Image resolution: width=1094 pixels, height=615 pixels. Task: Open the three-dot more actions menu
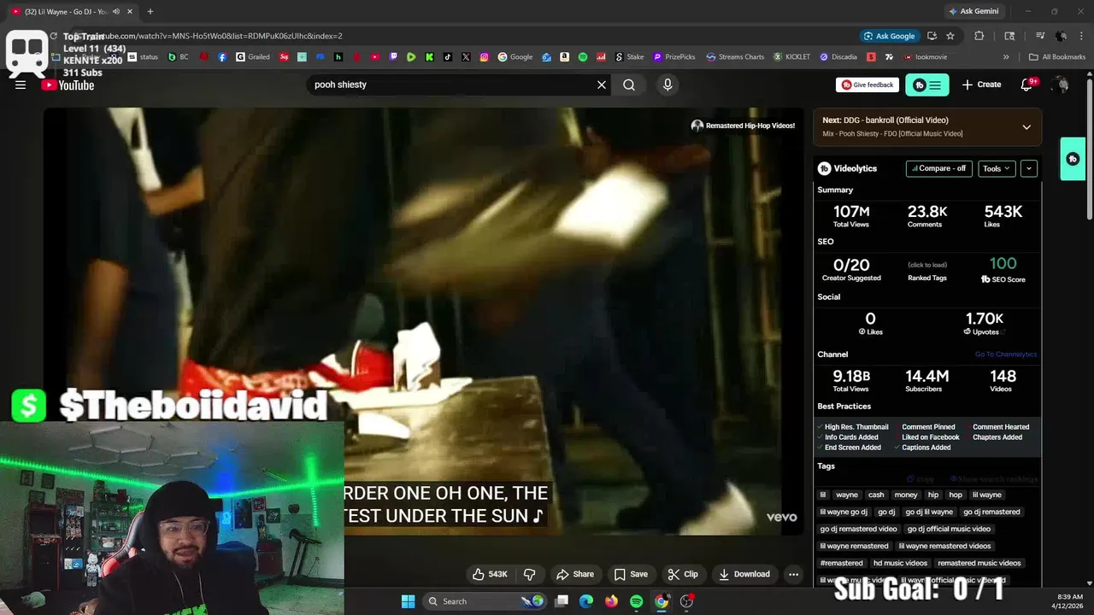point(793,574)
